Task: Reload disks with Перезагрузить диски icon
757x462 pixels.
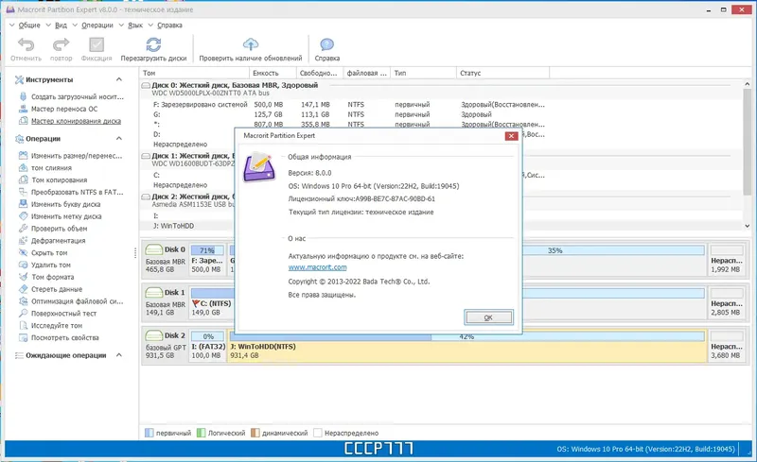Action: pos(153,44)
